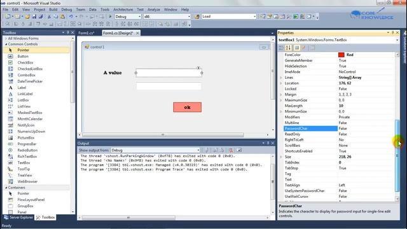The image size is (407, 229).
Task: Open the Architecture menu
Action: (123, 10)
